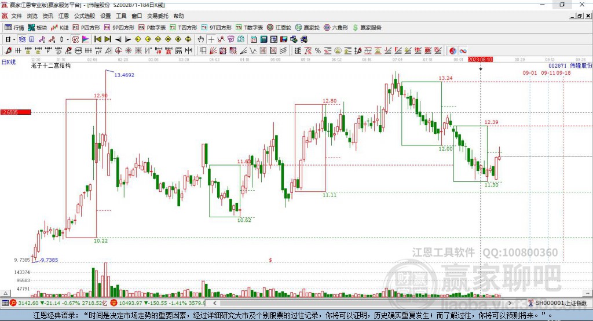
Task: Jump to last bar icon
Action: [x=108, y=39]
